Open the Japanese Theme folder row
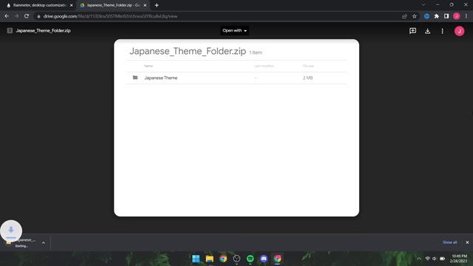473x266 pixels. 236,78
